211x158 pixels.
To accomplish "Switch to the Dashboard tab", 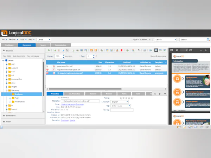I will (x=9, y=45).
